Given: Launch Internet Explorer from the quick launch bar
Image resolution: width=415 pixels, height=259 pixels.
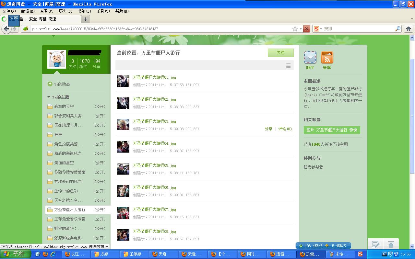Looking at the screenshot, I should coord(53,254).
